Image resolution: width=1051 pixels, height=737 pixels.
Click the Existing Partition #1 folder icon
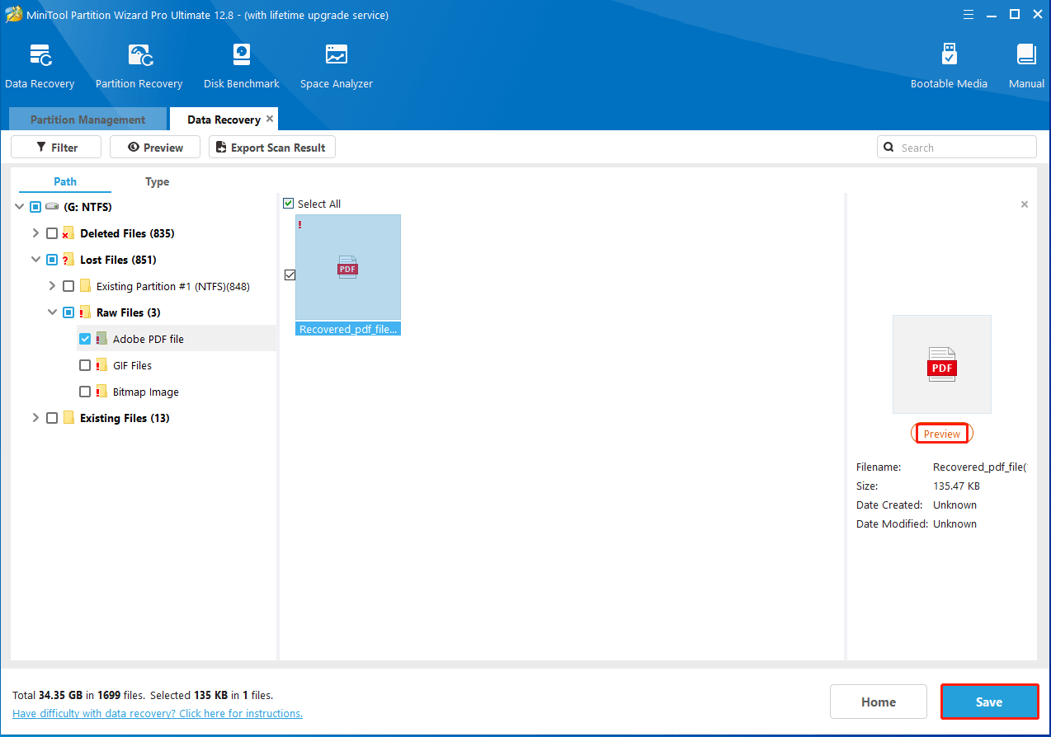coord(85,286)
